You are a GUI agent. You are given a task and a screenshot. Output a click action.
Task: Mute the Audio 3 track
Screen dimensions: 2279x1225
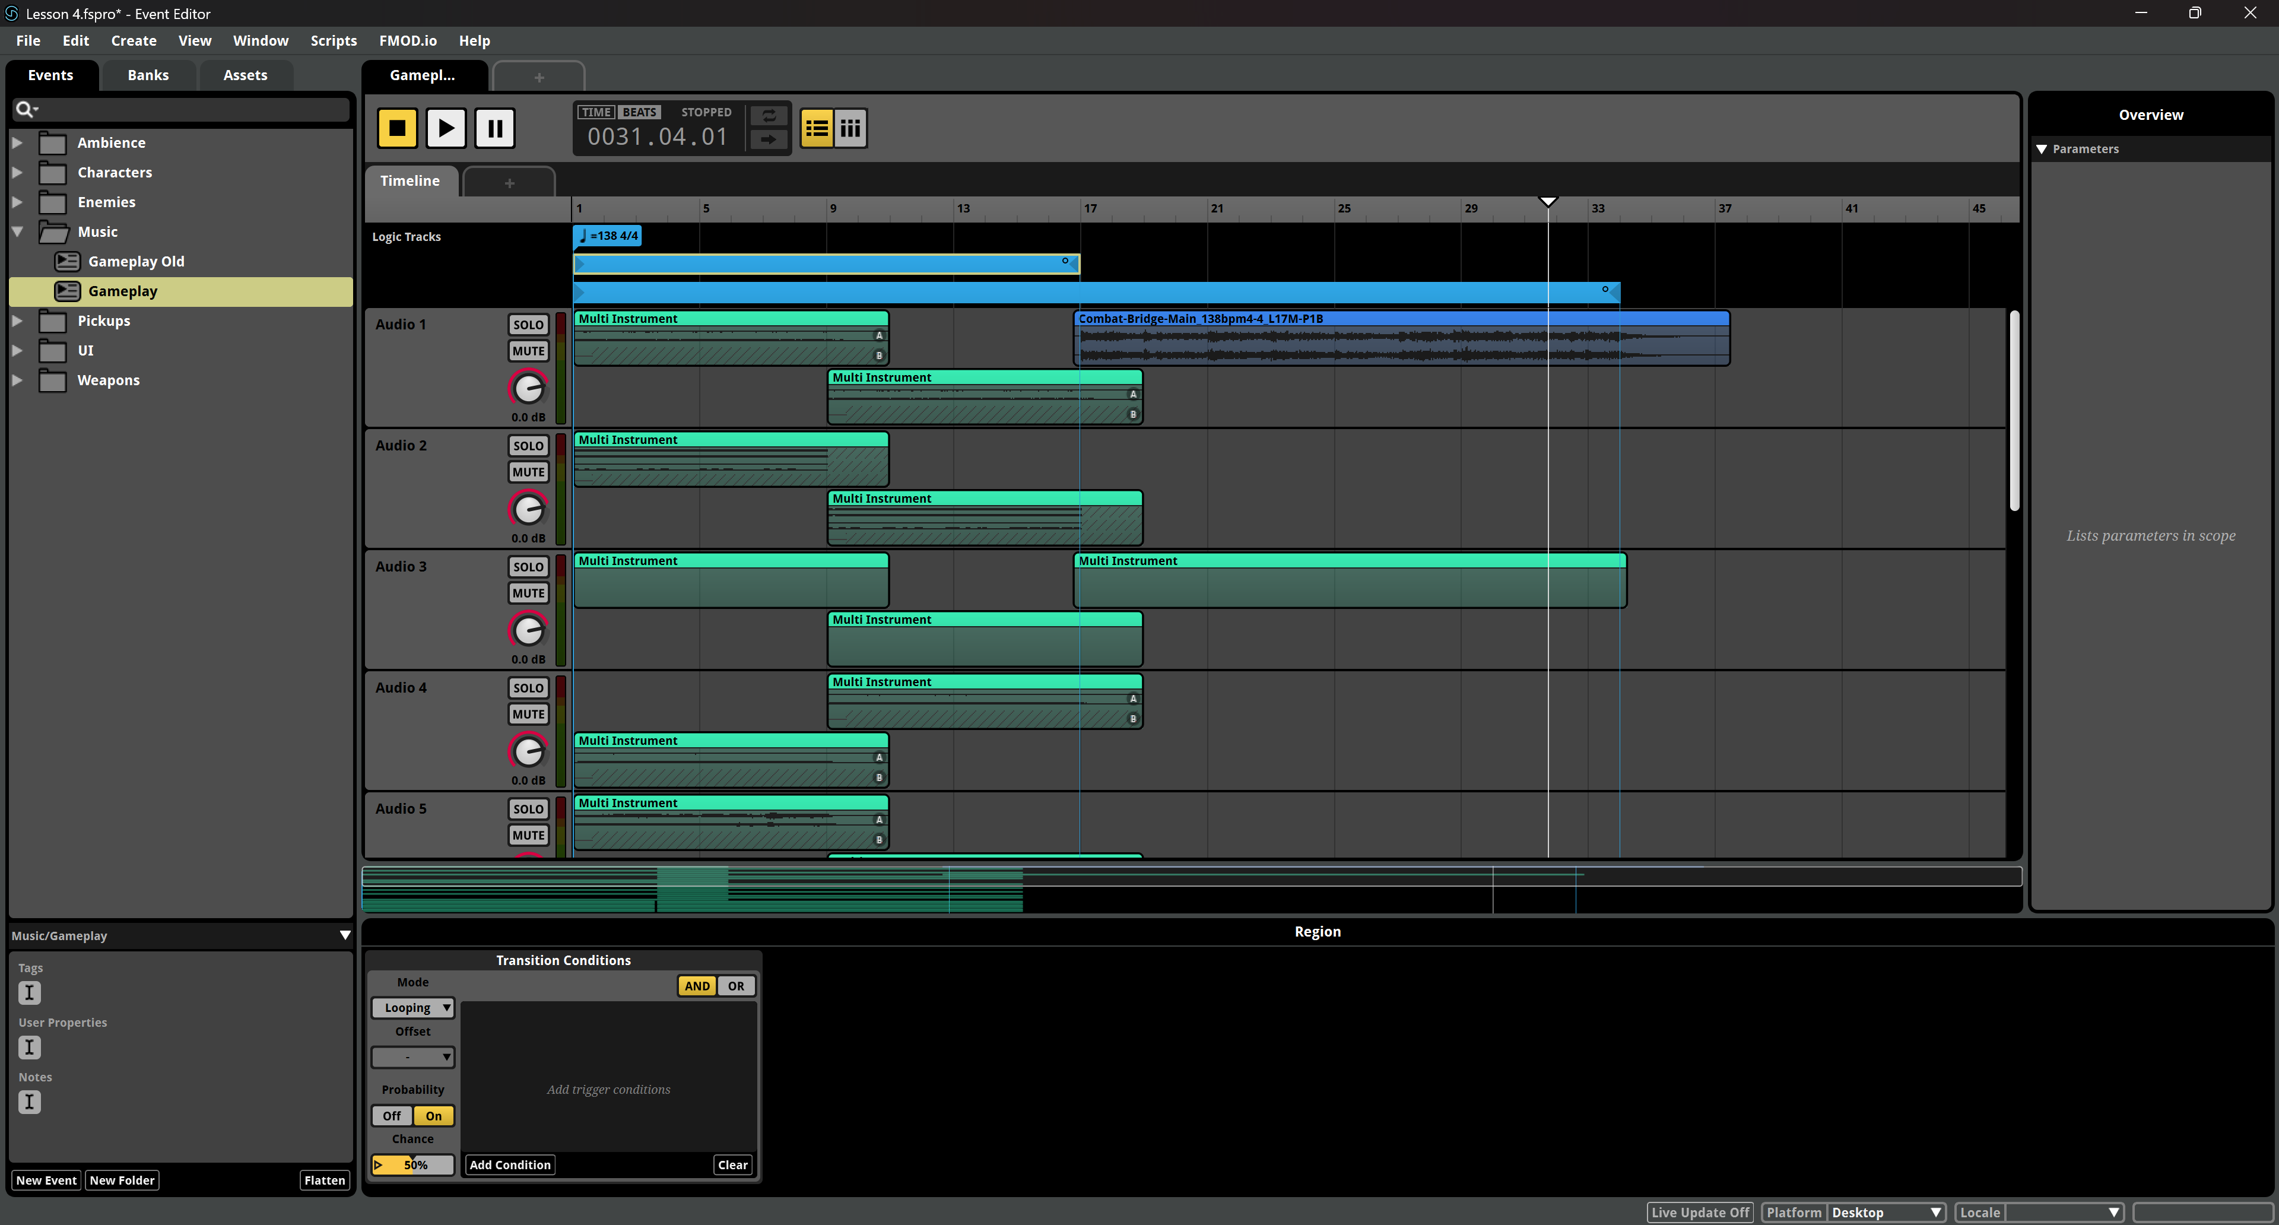coord(528,594)
